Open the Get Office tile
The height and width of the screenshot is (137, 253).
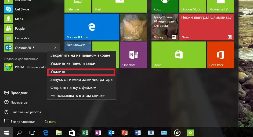tap(221, 55)
